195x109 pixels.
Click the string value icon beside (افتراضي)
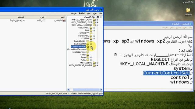64,21
